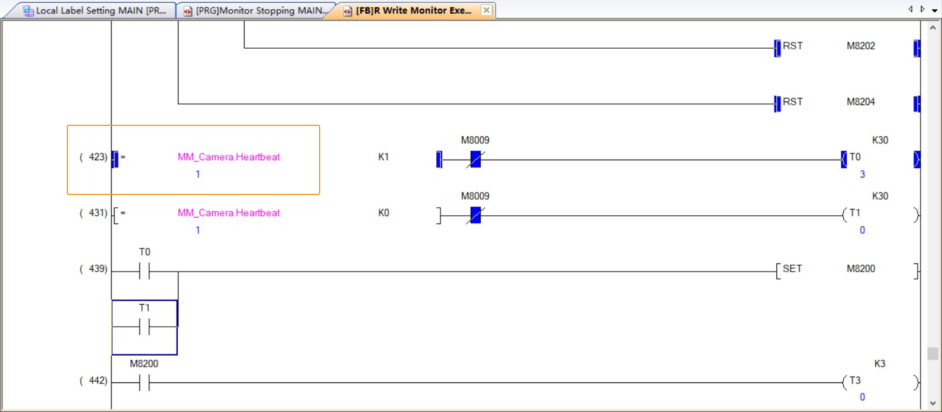Select the M8200 contact on rung 442
The width and height of the screenshot is (942, 412).
pyautogui.click(x=144, y=382)
